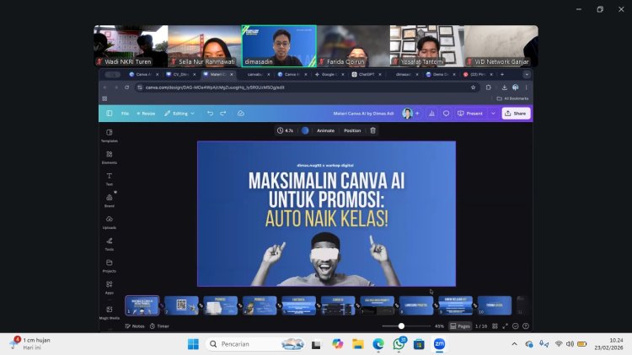Bookmark this page with the star icon
The image size is (632, 355).
point(474,87)
